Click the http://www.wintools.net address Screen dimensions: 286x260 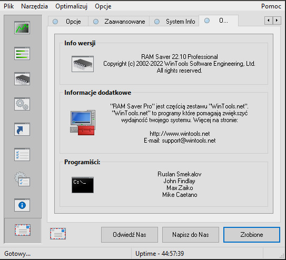[180, 134]
